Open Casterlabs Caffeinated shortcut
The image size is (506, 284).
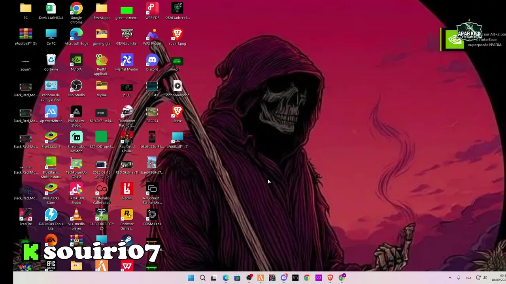tap(102, 194)
